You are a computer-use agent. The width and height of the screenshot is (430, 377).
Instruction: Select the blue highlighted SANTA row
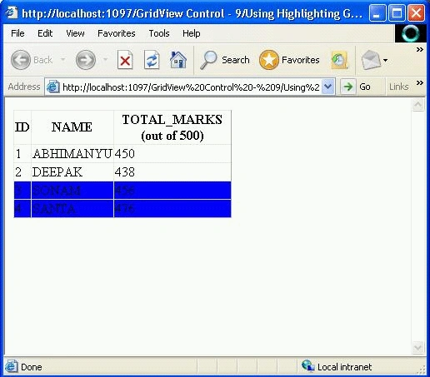(122, 209)
